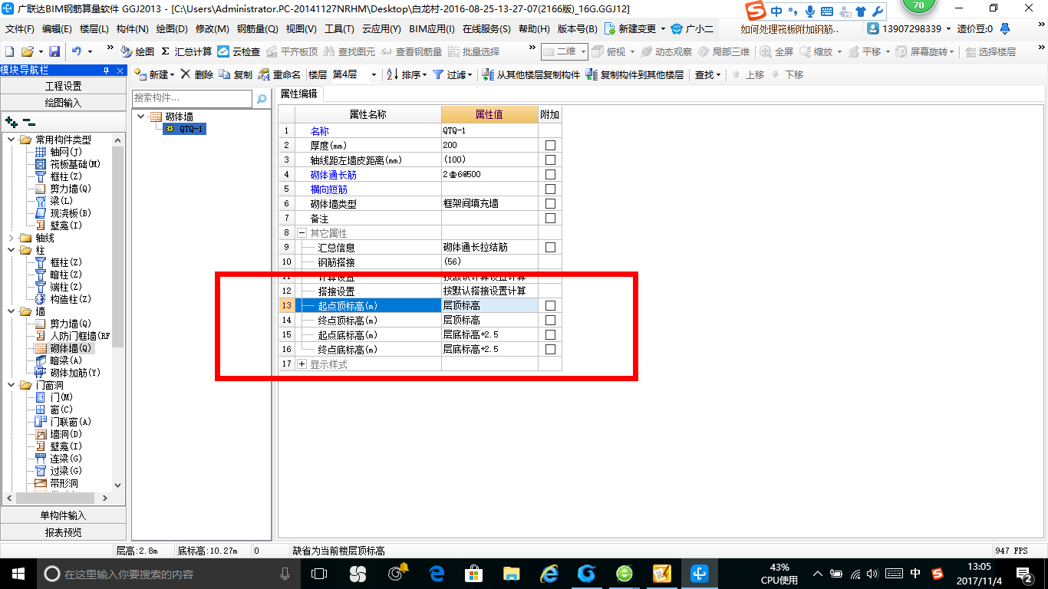Toggle 附加 checkbox for 厚度(mm) row
1048x589 pixels.
[x=549, y=145]
